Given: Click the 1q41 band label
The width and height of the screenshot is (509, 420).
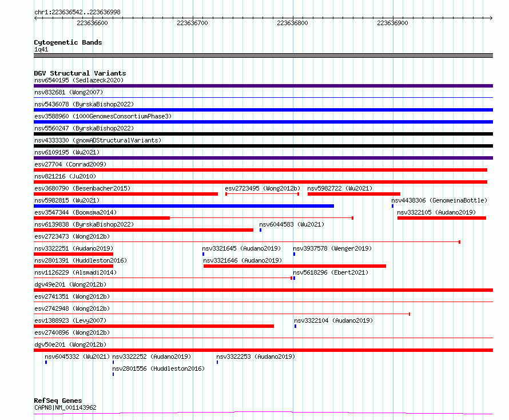Looking at the screenshot, I should 41,49.
